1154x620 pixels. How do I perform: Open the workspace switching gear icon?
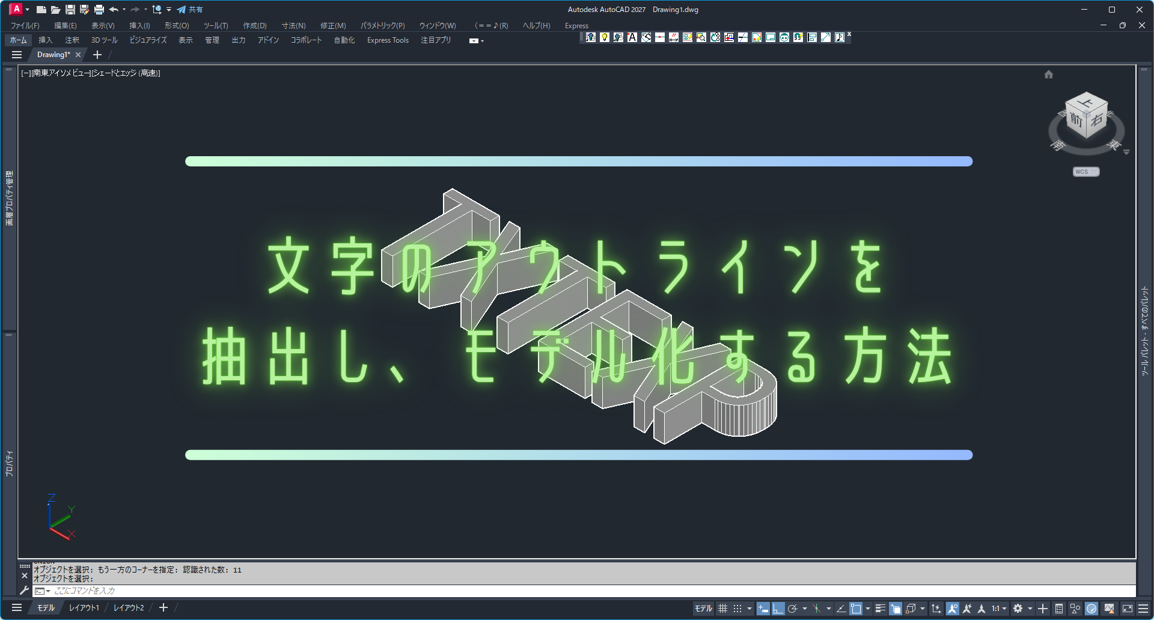click(1018, 609)
